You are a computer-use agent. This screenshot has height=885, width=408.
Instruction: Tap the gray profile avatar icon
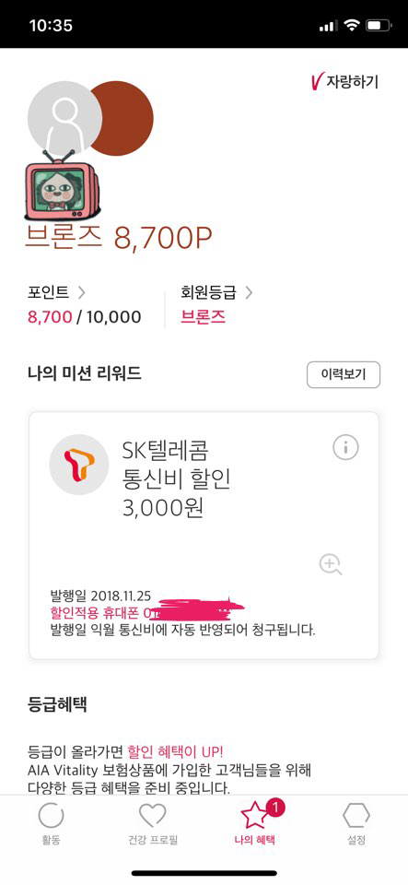64,119
